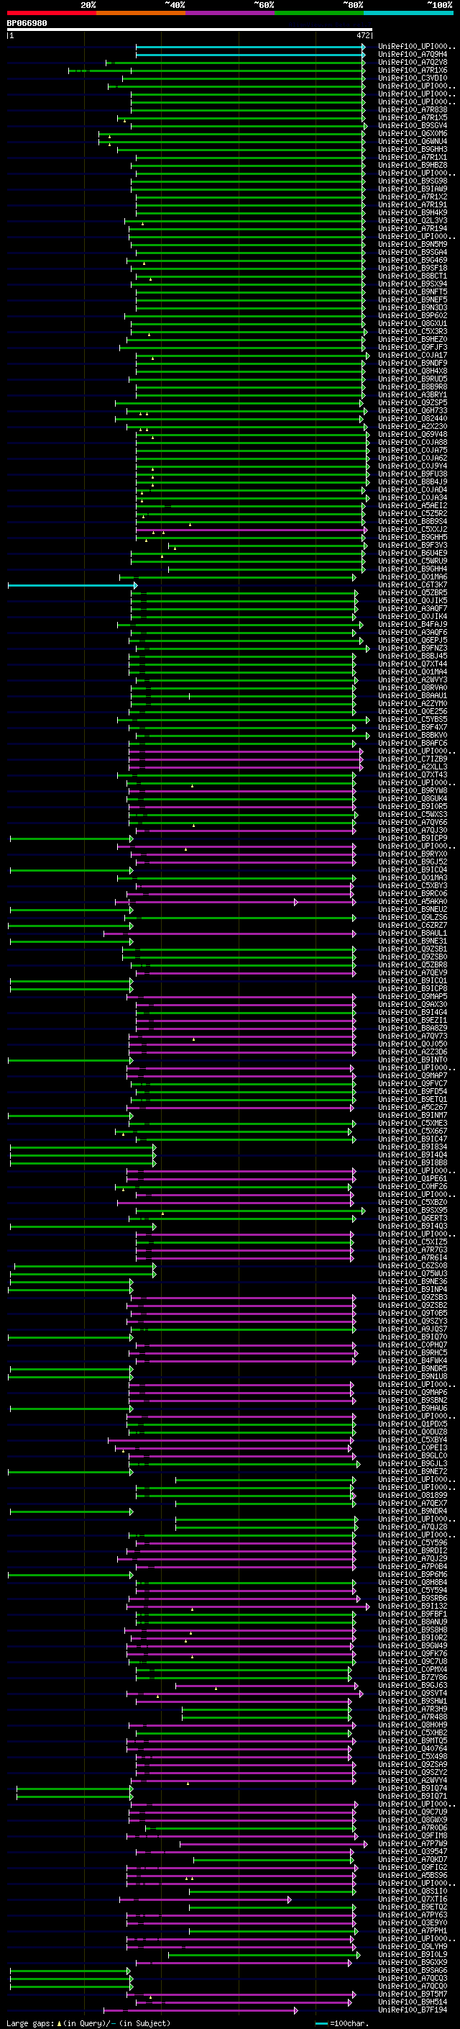Select the UniRef100_C5XXJ2 label
460x2029 pixels.
coord(413,529)
